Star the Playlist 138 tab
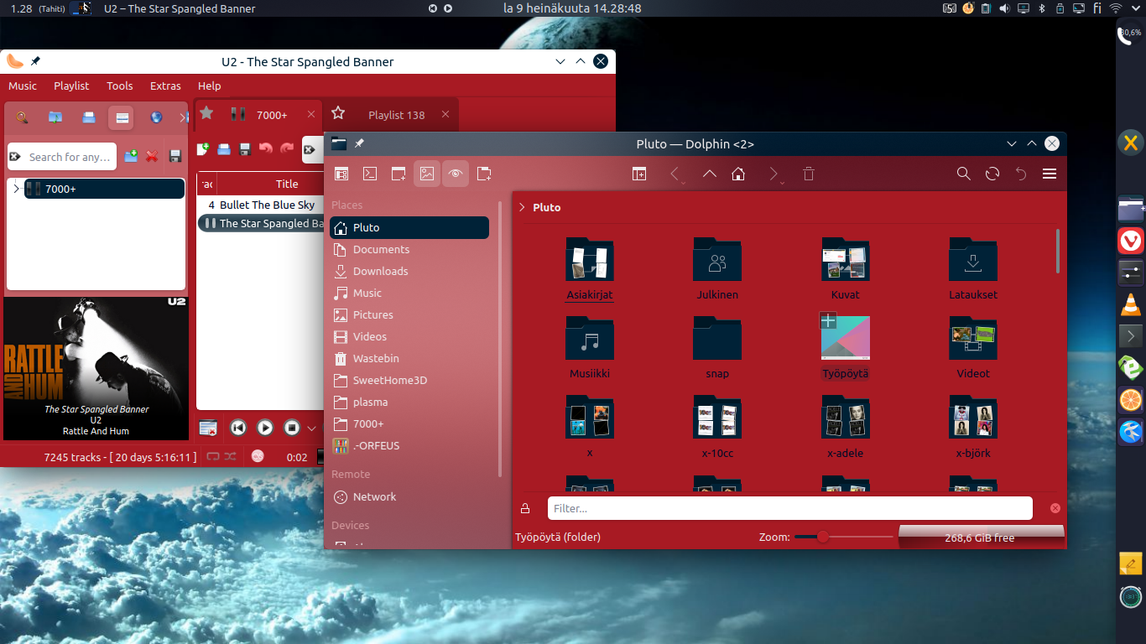1146x644 pixels. tap(338, 113)
